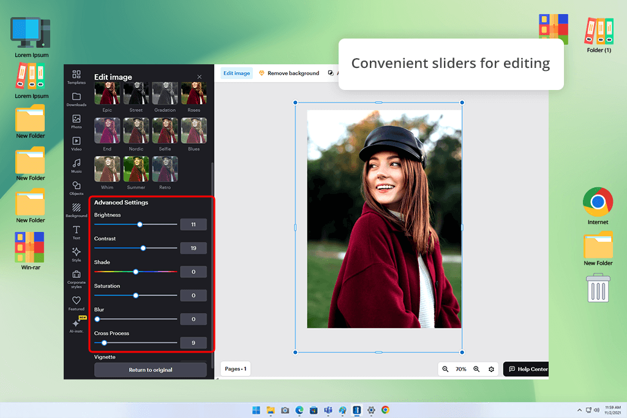Click the Cross Process slider handle
627x418 pixels.
point(104,343)
